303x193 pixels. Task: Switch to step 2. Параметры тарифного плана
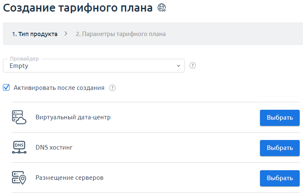pyautogui.click(x=121, y=34)
